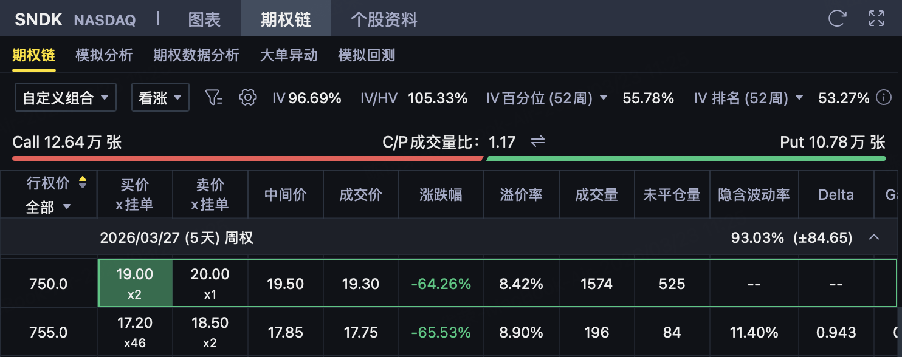The width and height of the screenshot is (902, 357).
Task: Switch to the 个股资料 tab
Action: pyautogui.click(x=384, y=19)
